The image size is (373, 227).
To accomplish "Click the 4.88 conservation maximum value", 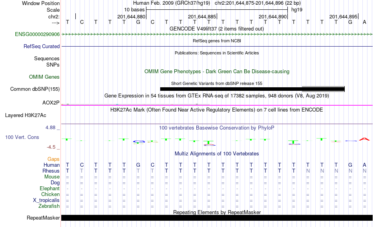I will coord(50,128).
